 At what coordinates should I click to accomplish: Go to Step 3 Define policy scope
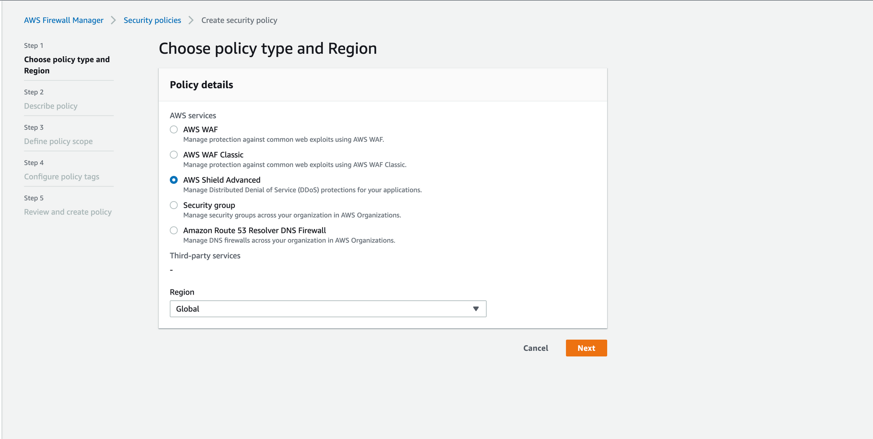[x=58, y=141]
